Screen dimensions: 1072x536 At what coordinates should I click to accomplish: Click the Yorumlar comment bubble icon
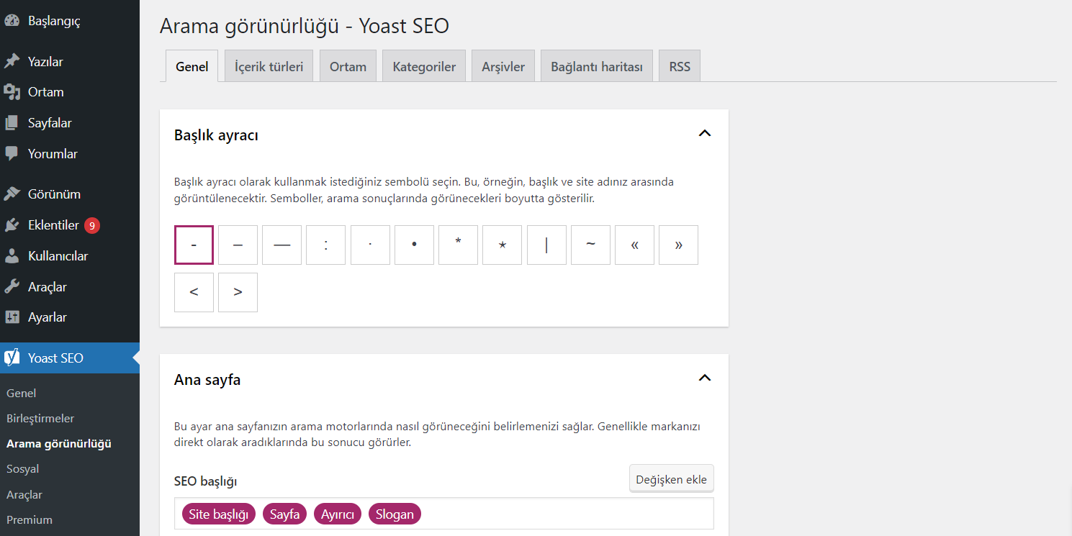[12, 154]
